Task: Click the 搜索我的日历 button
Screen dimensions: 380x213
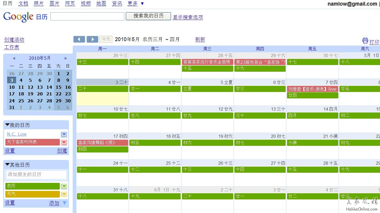Action: coord(148,16)
